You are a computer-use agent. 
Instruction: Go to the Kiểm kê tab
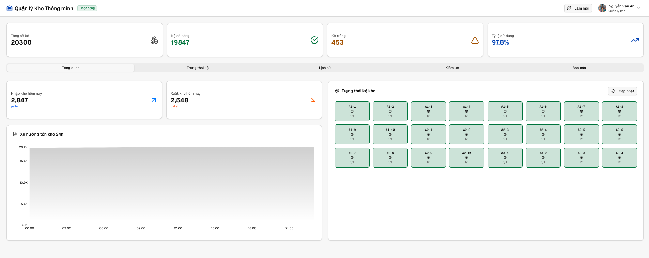coord(452,68)
